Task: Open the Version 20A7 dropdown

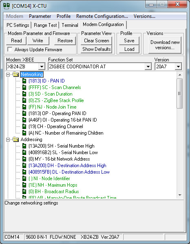Action: [x=178, y=67]
